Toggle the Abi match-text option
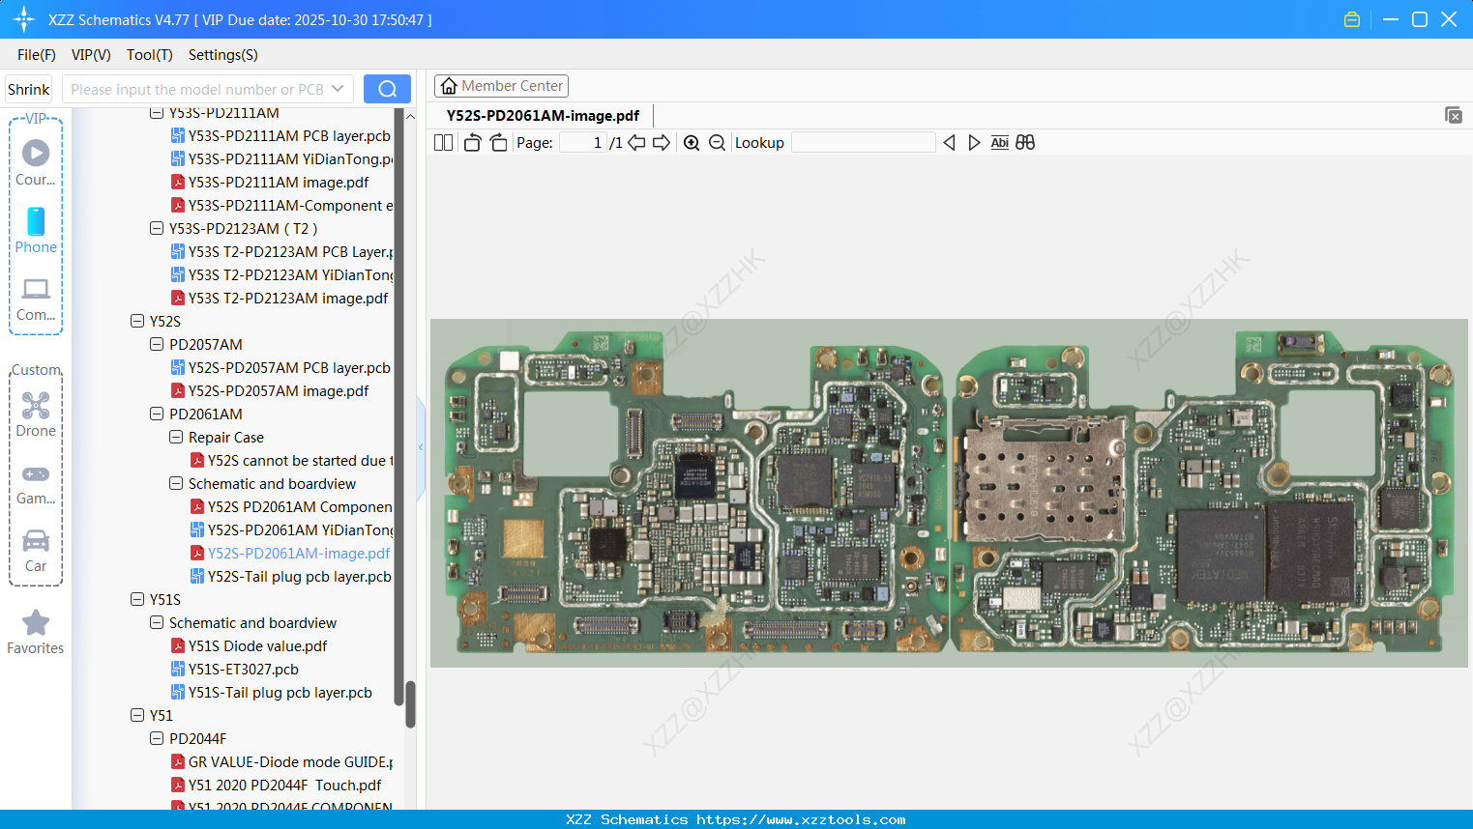 999,143
